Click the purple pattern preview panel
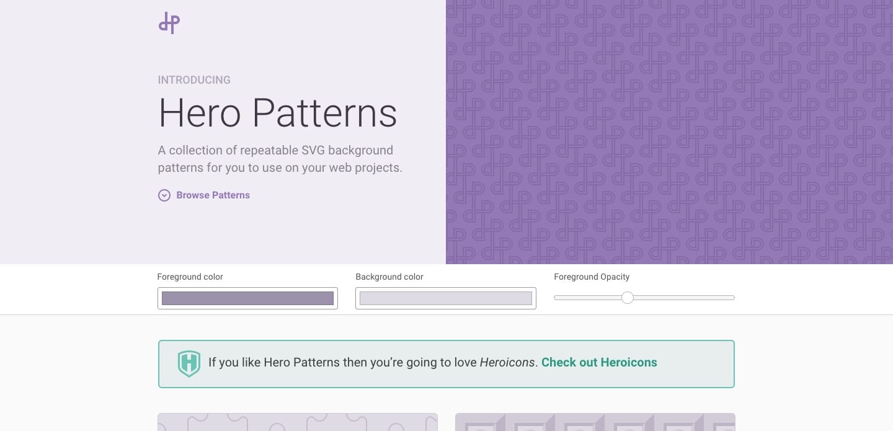893x431 pixels. [x=669, y=132]
